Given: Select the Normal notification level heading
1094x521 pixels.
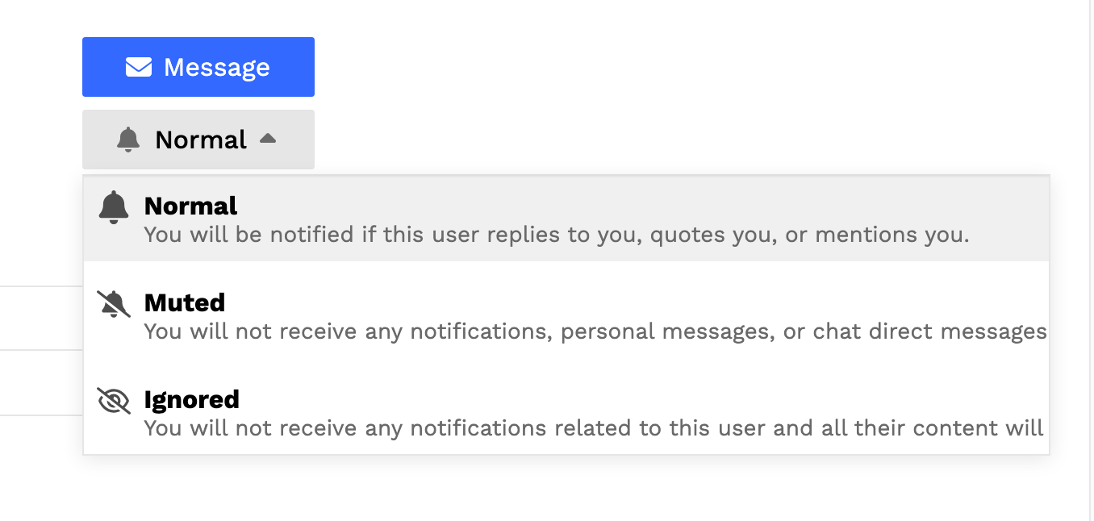Looking at the screenshot, I should 190,206.
